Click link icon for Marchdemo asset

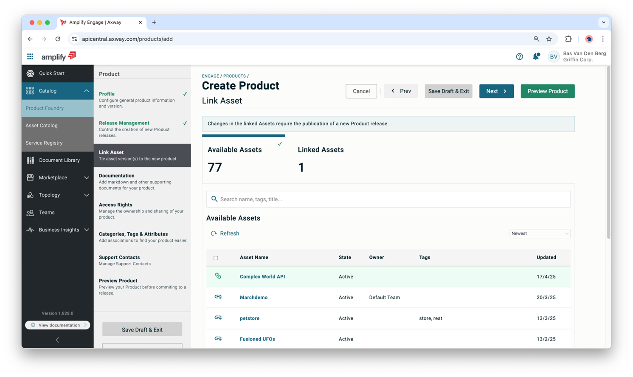pos(218,297)
